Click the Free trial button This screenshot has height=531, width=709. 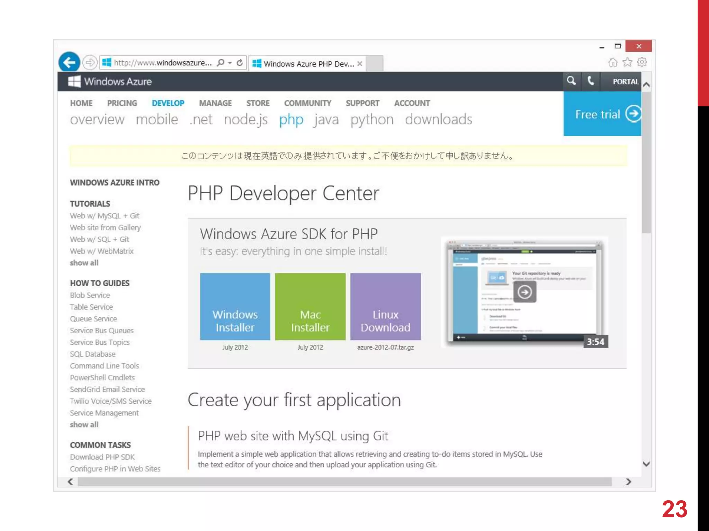point(602,114)
